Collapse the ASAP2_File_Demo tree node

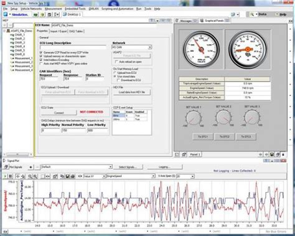(4, 31)
